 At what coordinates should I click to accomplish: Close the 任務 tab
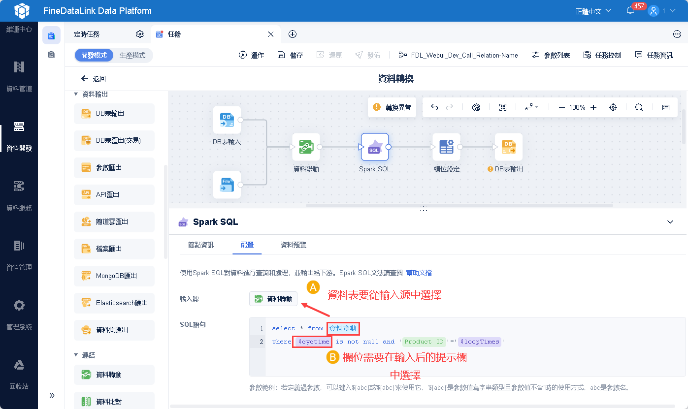[270, 34]
